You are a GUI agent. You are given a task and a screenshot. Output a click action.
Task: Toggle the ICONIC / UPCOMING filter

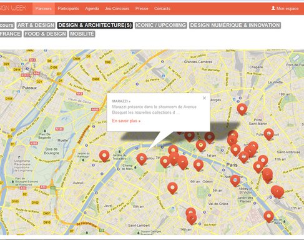161,25
